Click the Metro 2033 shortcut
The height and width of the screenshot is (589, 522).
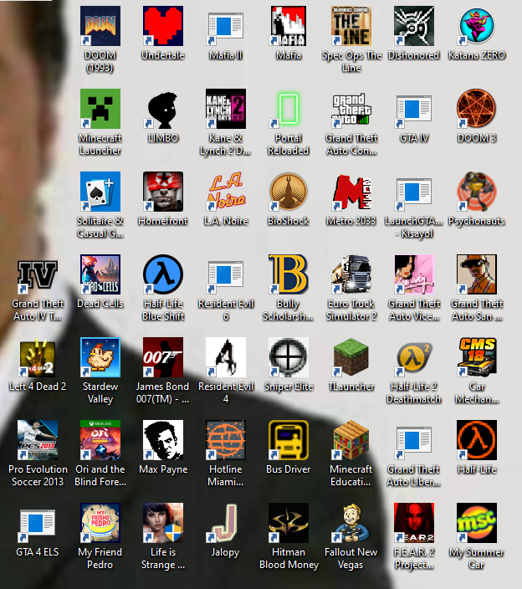point(351,192)
